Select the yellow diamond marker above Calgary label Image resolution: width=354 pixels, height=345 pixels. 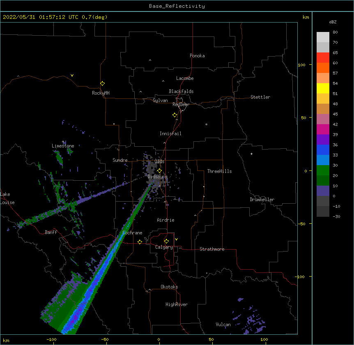tap(166, 241)
